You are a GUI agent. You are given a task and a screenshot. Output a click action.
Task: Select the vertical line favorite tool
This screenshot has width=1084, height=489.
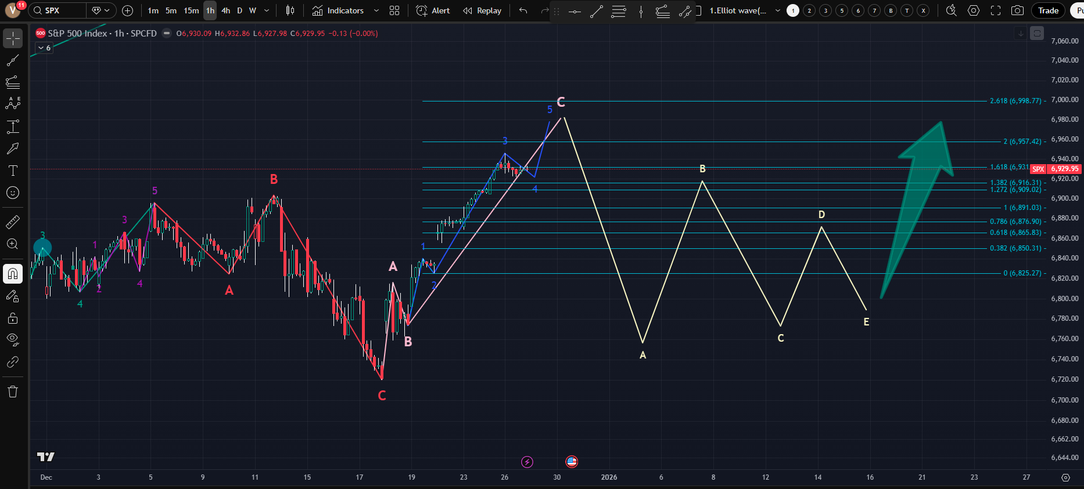[x=641, y=11]
